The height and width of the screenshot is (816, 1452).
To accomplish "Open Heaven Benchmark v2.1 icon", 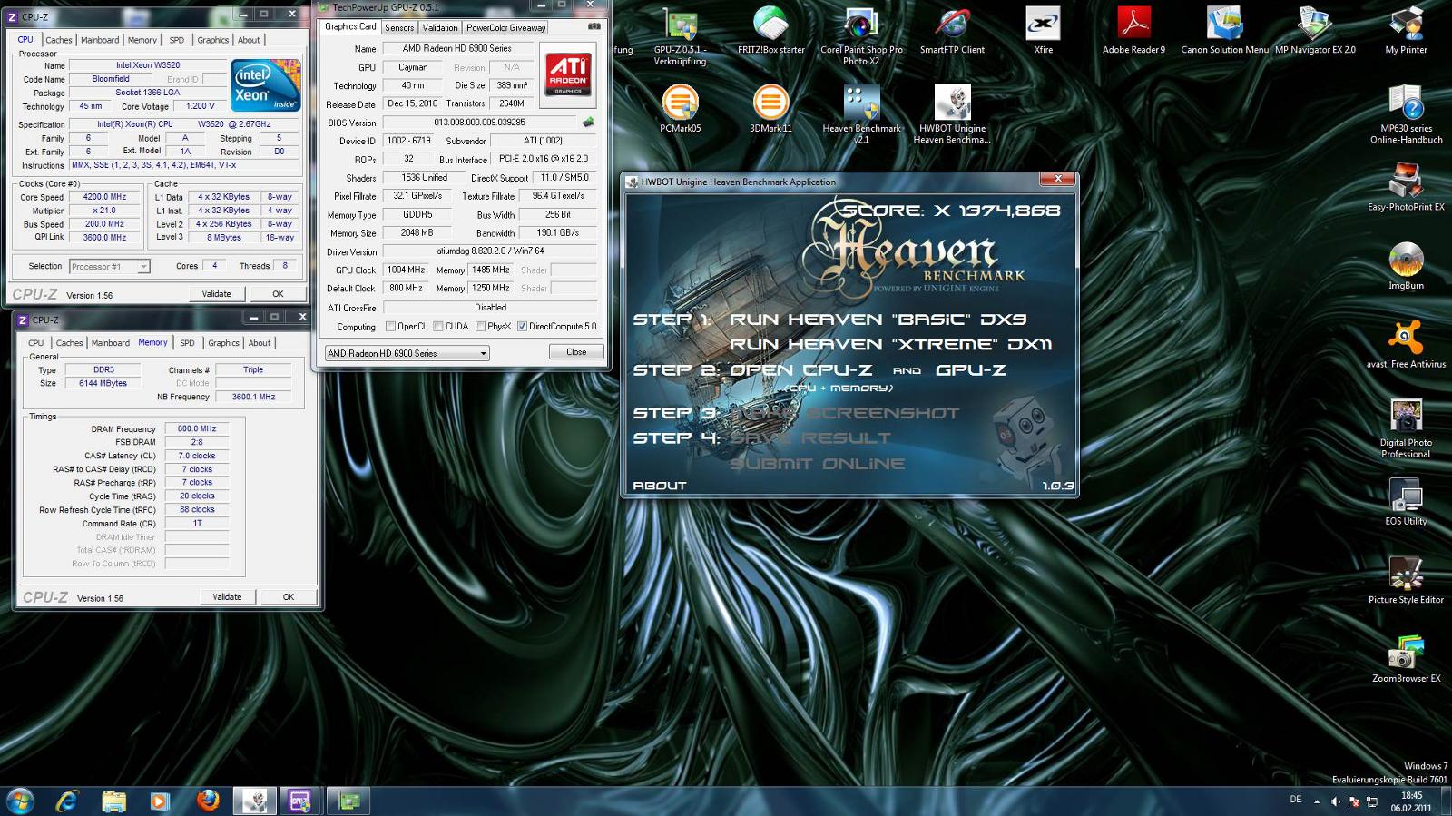I will [861, 114].
